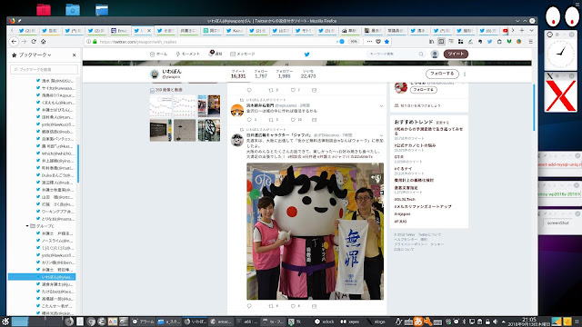The image size is (582, 327).
Task: Select the highlighted いわぽん bookmark
Action: 42,277
